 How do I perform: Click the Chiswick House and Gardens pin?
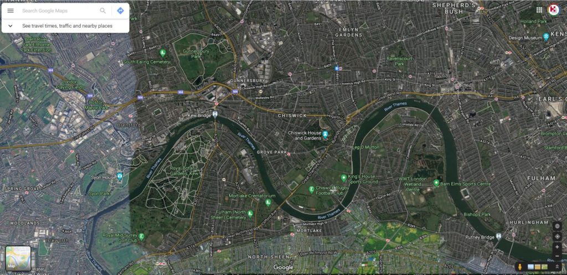pos(325,135)
